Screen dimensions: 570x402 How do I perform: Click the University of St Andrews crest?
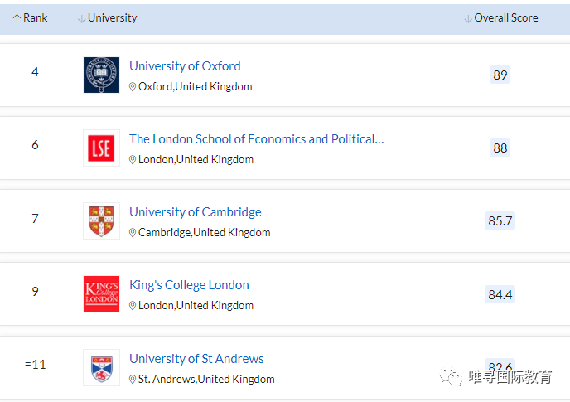(101, 367)
